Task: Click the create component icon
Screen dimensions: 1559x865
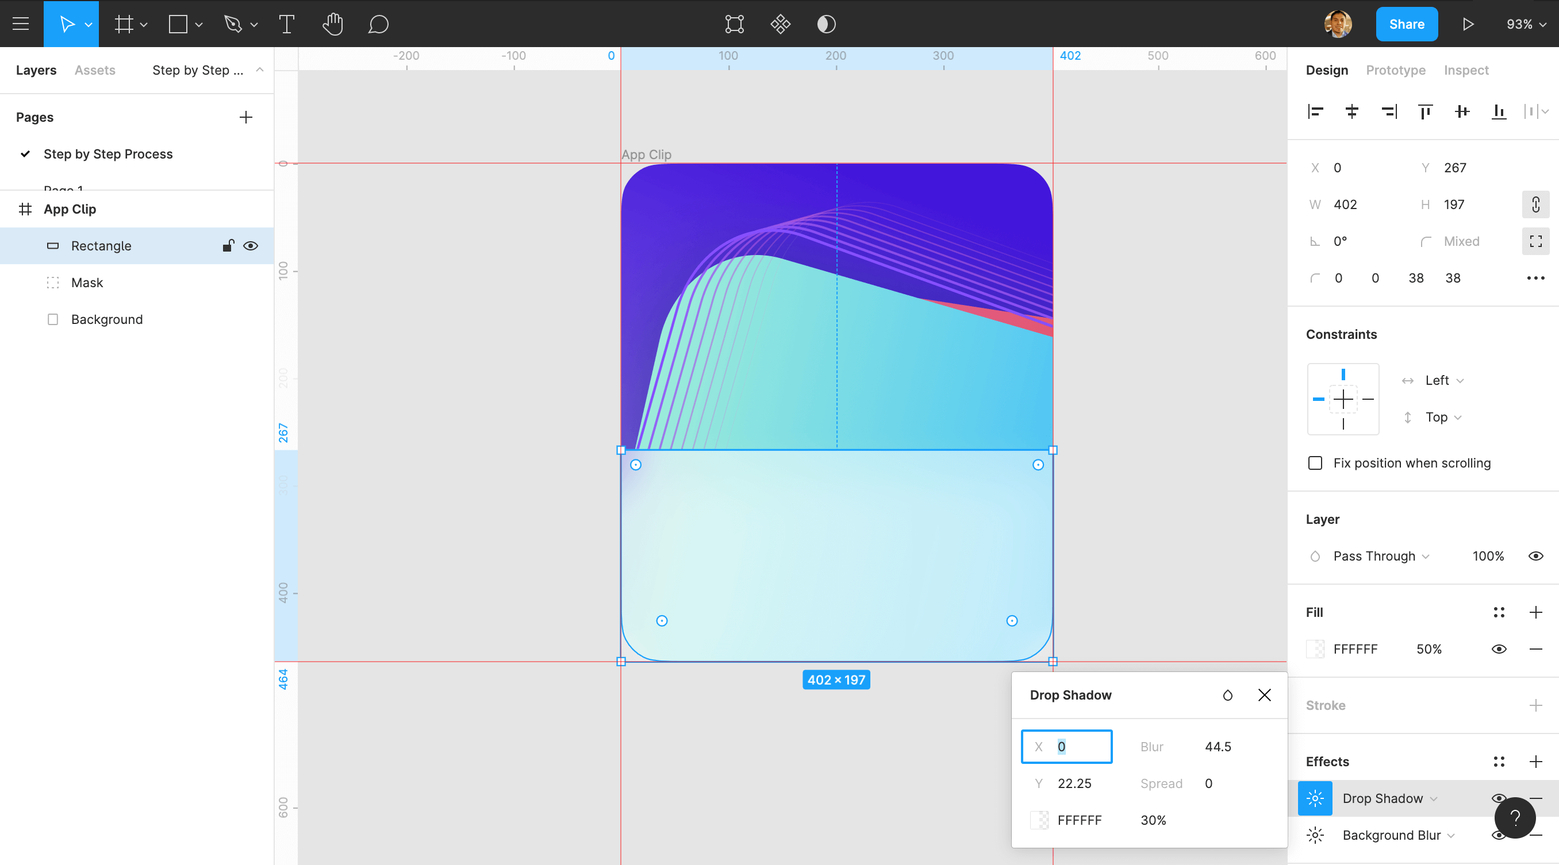Action: click(780, 24)
